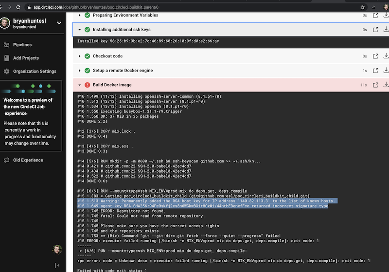Click the green check on Preparing Environment Variables
This screenshot has width=389, height=272.
coord(88,16)
